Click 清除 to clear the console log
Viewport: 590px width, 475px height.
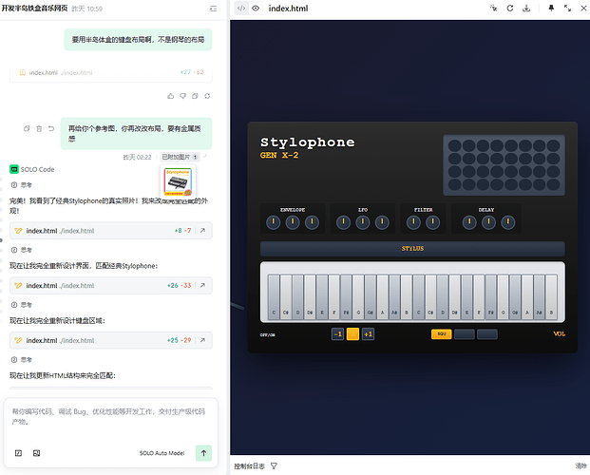580,465
